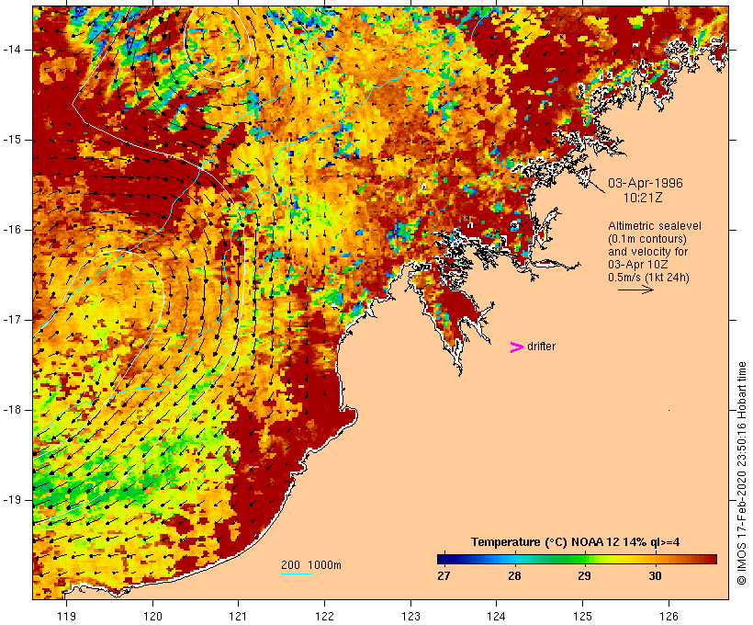Click the latitude axis label "-15"
The image size is (753, 625).
click(12, 140)
